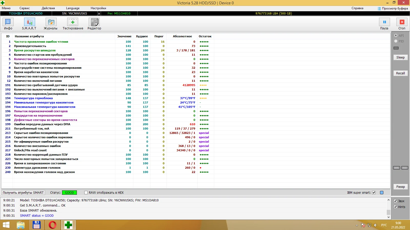Open Opera browser from taskbar
Screen dimensions: 410x230
pyautogui.click(x=53, y=225)
